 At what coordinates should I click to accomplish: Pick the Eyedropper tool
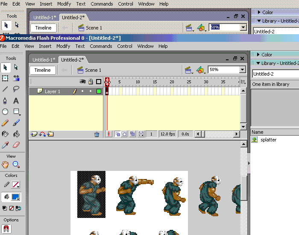[5, 145]
